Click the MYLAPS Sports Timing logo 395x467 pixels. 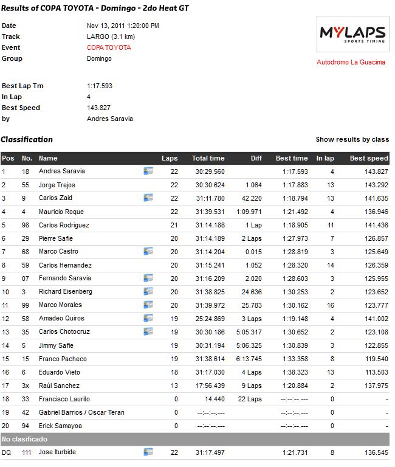click(x=352, y=34)
